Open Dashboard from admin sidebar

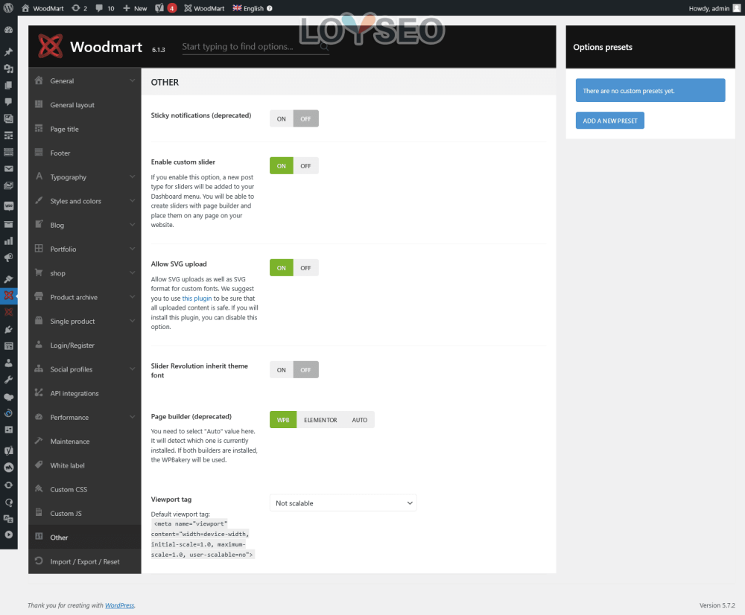(8, 30)
